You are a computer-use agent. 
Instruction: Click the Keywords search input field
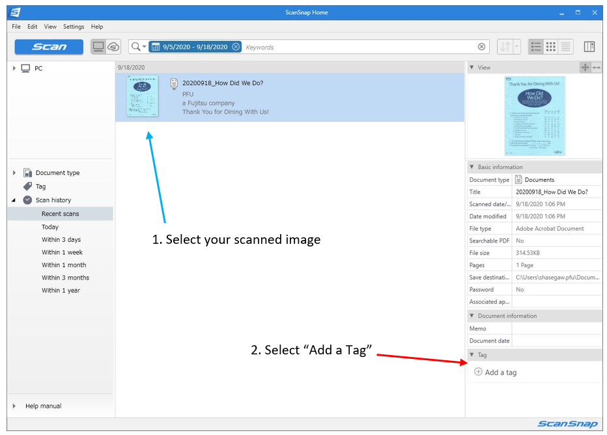point(360,47)
